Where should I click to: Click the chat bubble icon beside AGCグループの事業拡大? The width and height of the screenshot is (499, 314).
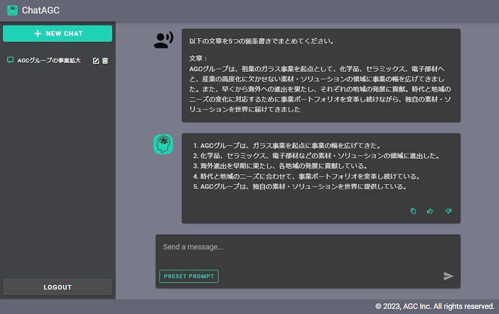tap(11, 60)
